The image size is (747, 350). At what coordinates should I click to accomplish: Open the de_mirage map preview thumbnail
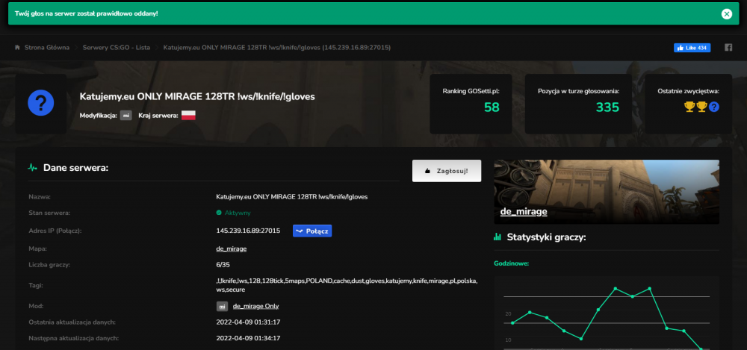pyautogui.click(x=607, y=192)
